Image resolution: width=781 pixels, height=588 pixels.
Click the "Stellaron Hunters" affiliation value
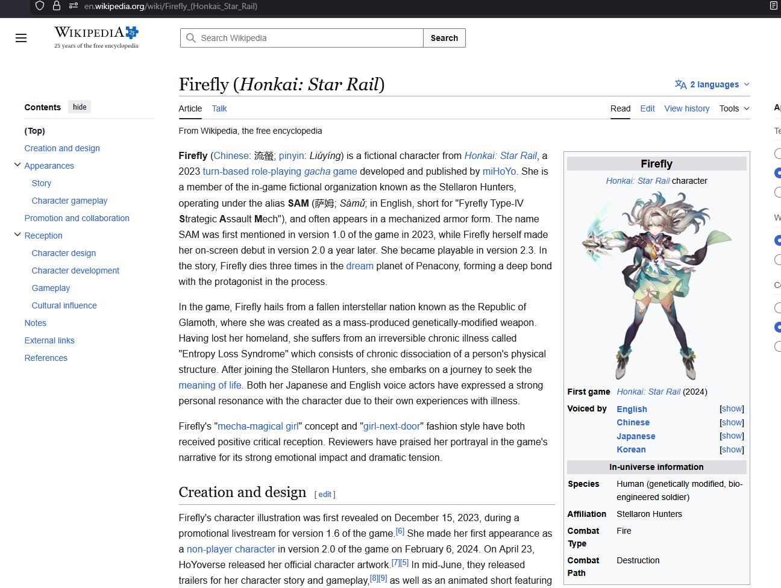650,514
